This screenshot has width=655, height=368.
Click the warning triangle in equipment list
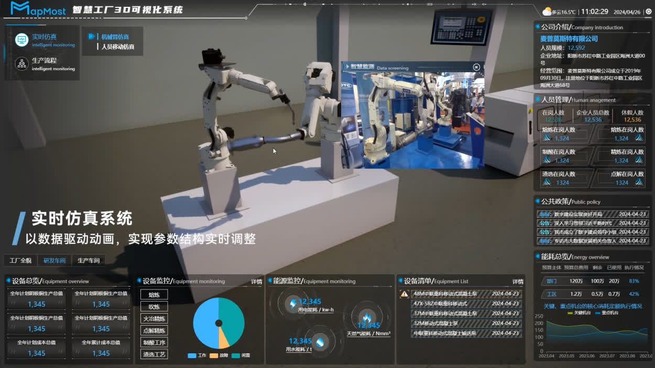tap(404, 294)
